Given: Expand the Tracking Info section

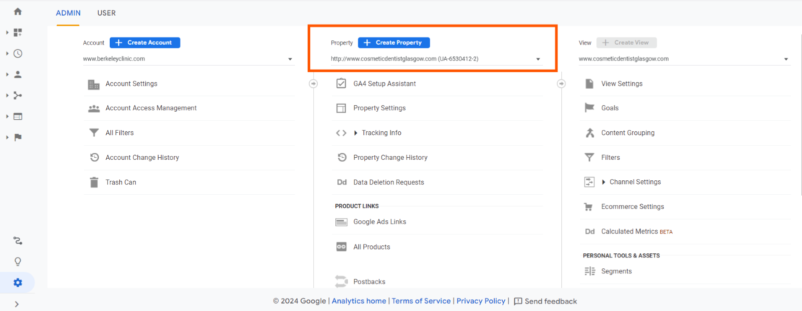Looking at the screenshot, I should click(x=355, y=133).
